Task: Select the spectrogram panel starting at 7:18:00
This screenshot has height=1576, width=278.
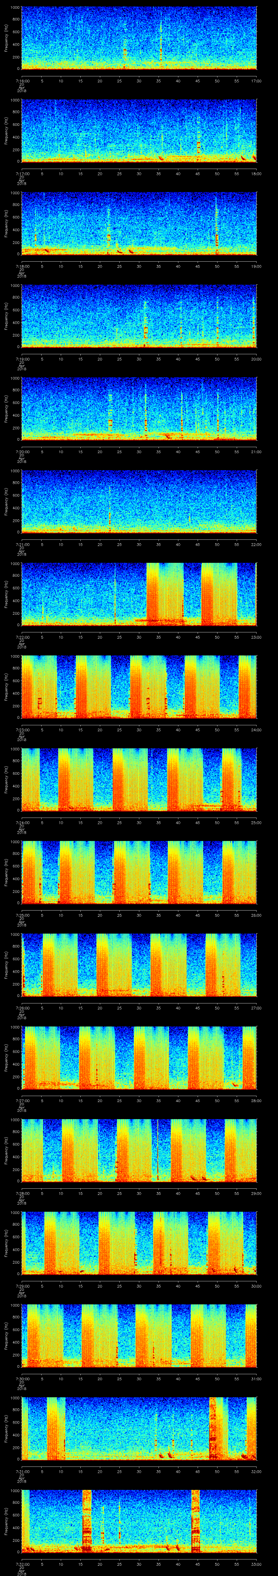Action: tap(139, 223)
